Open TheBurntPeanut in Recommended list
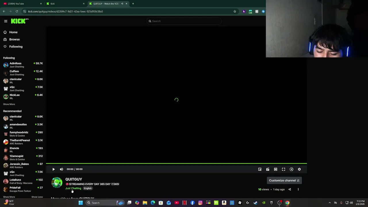The height and width of the screenshot is (207, 368). click(23, 142)
